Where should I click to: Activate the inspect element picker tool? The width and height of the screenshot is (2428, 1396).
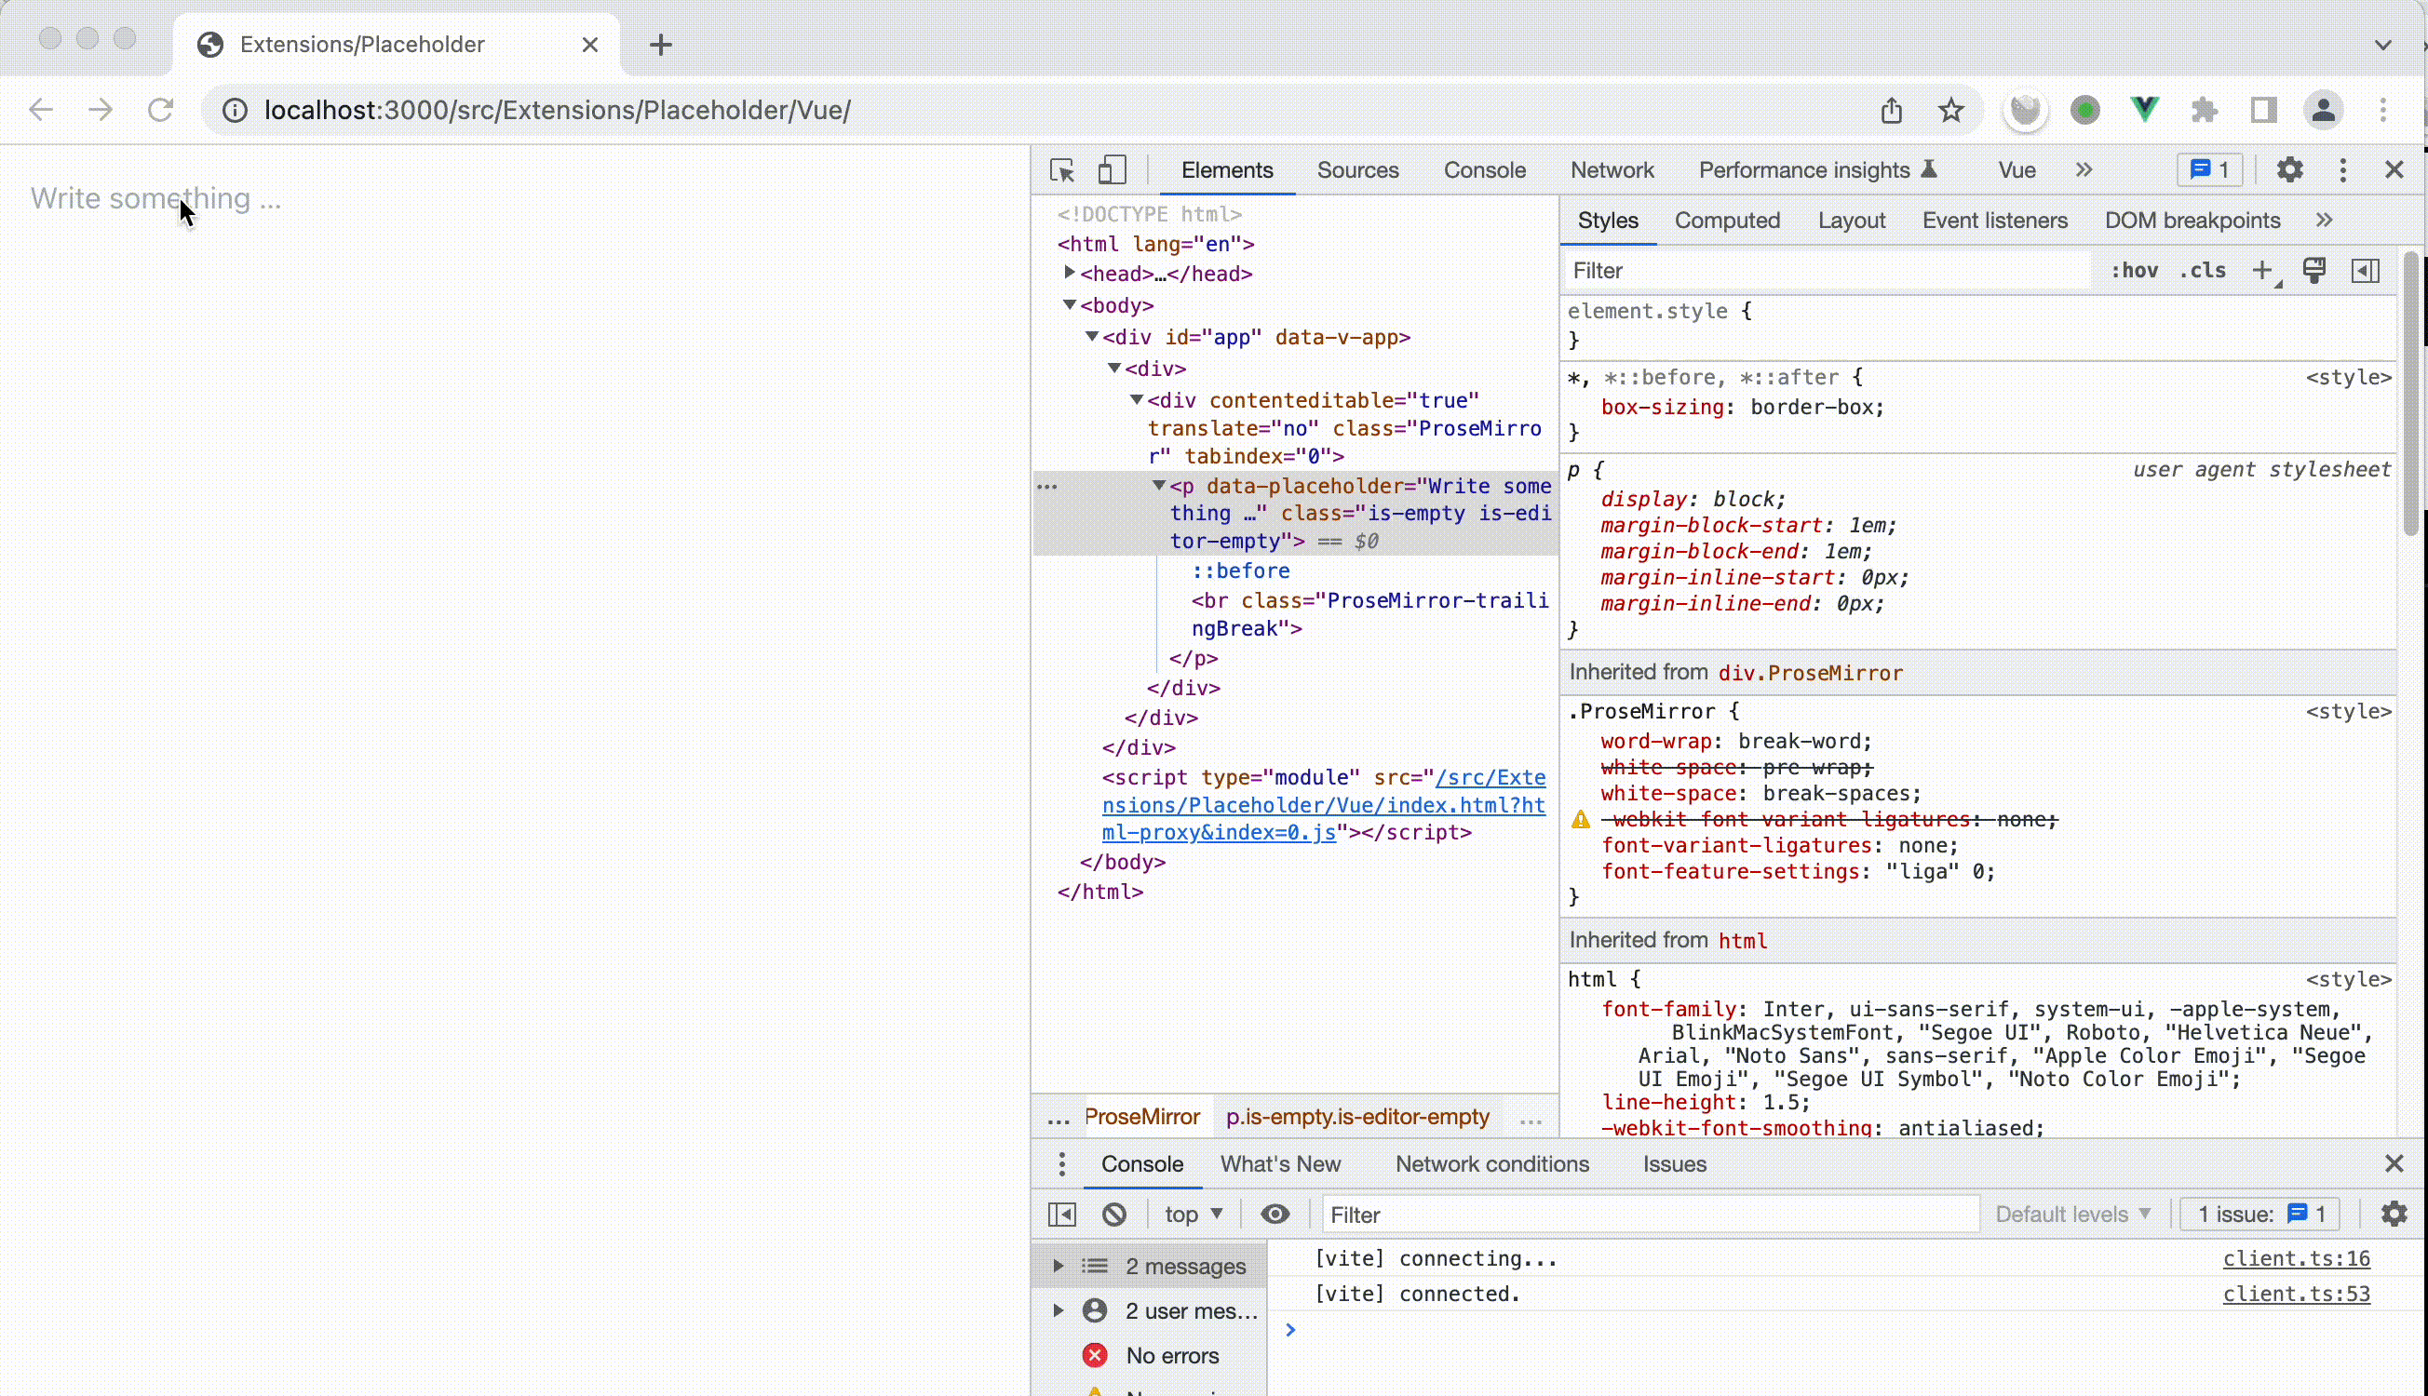click(1061, 170)
